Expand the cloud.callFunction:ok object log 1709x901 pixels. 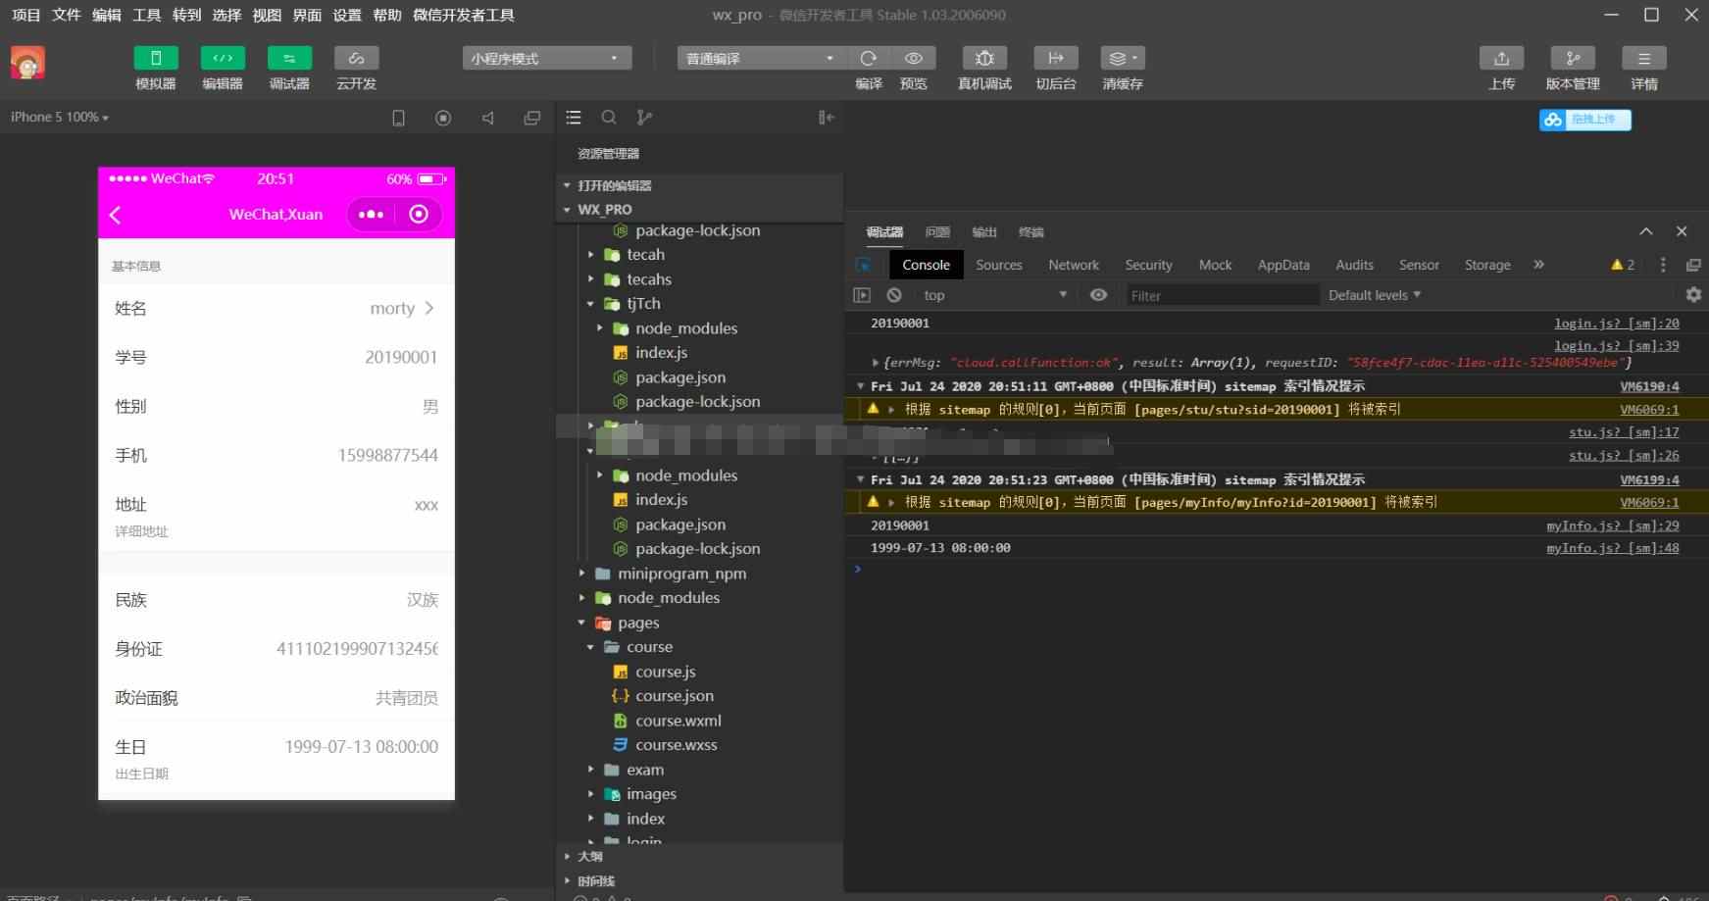click(x=875, y=363)
